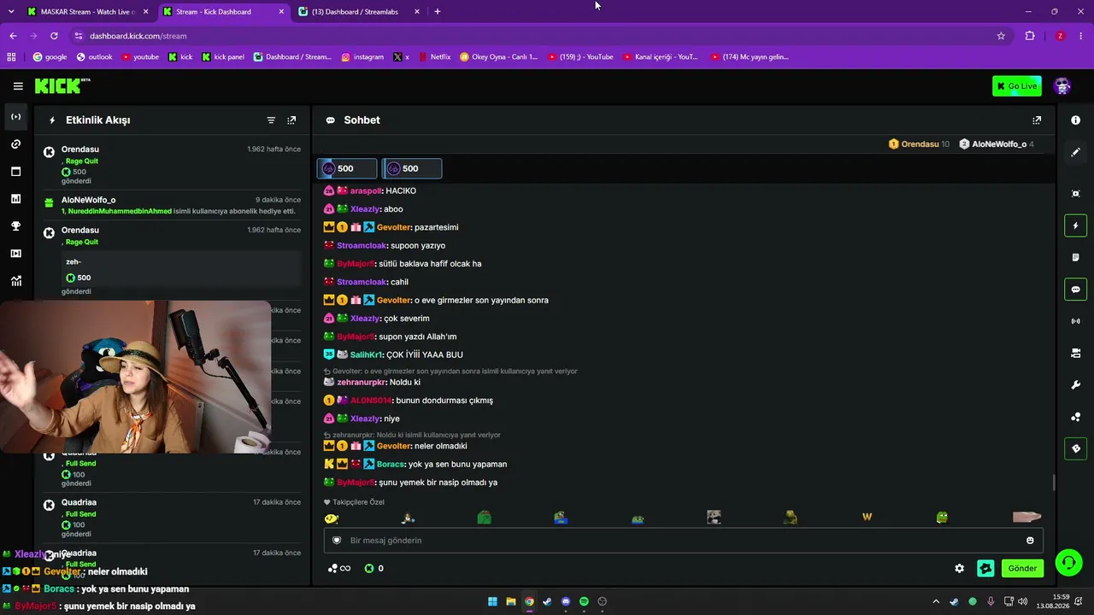Click the broadcast signal icon in right sidebar
This screenshot has height=615, width=1094.
pos(1075,321)
